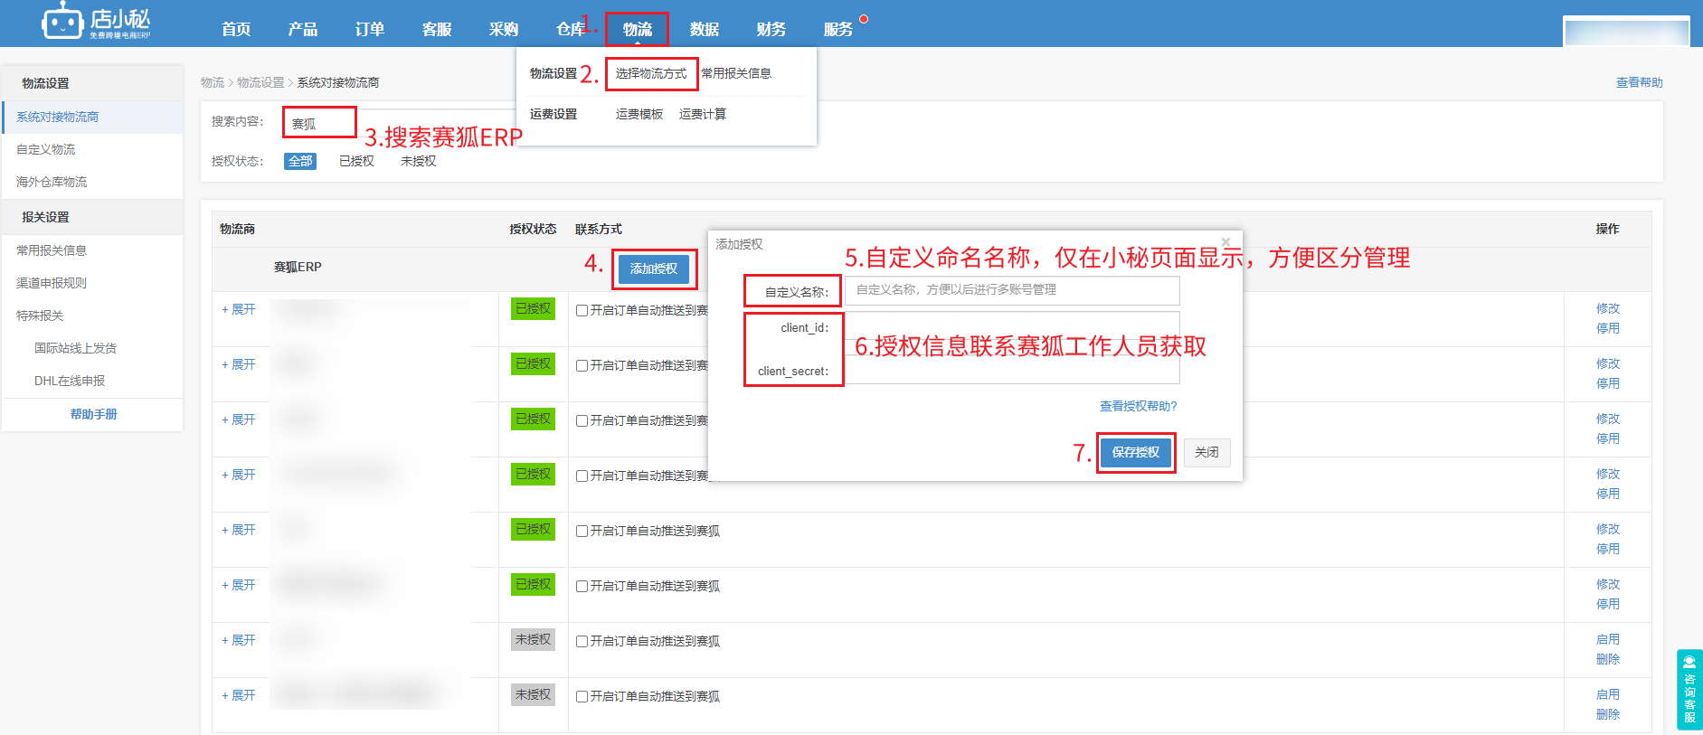Click the first row's 已授权 status badge
Screen dimensions: 1703x735
[x=533, y=308]
